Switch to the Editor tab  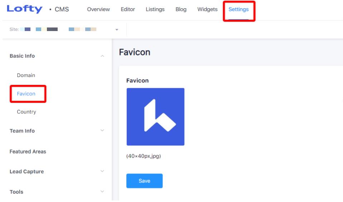tap(128, 9)
